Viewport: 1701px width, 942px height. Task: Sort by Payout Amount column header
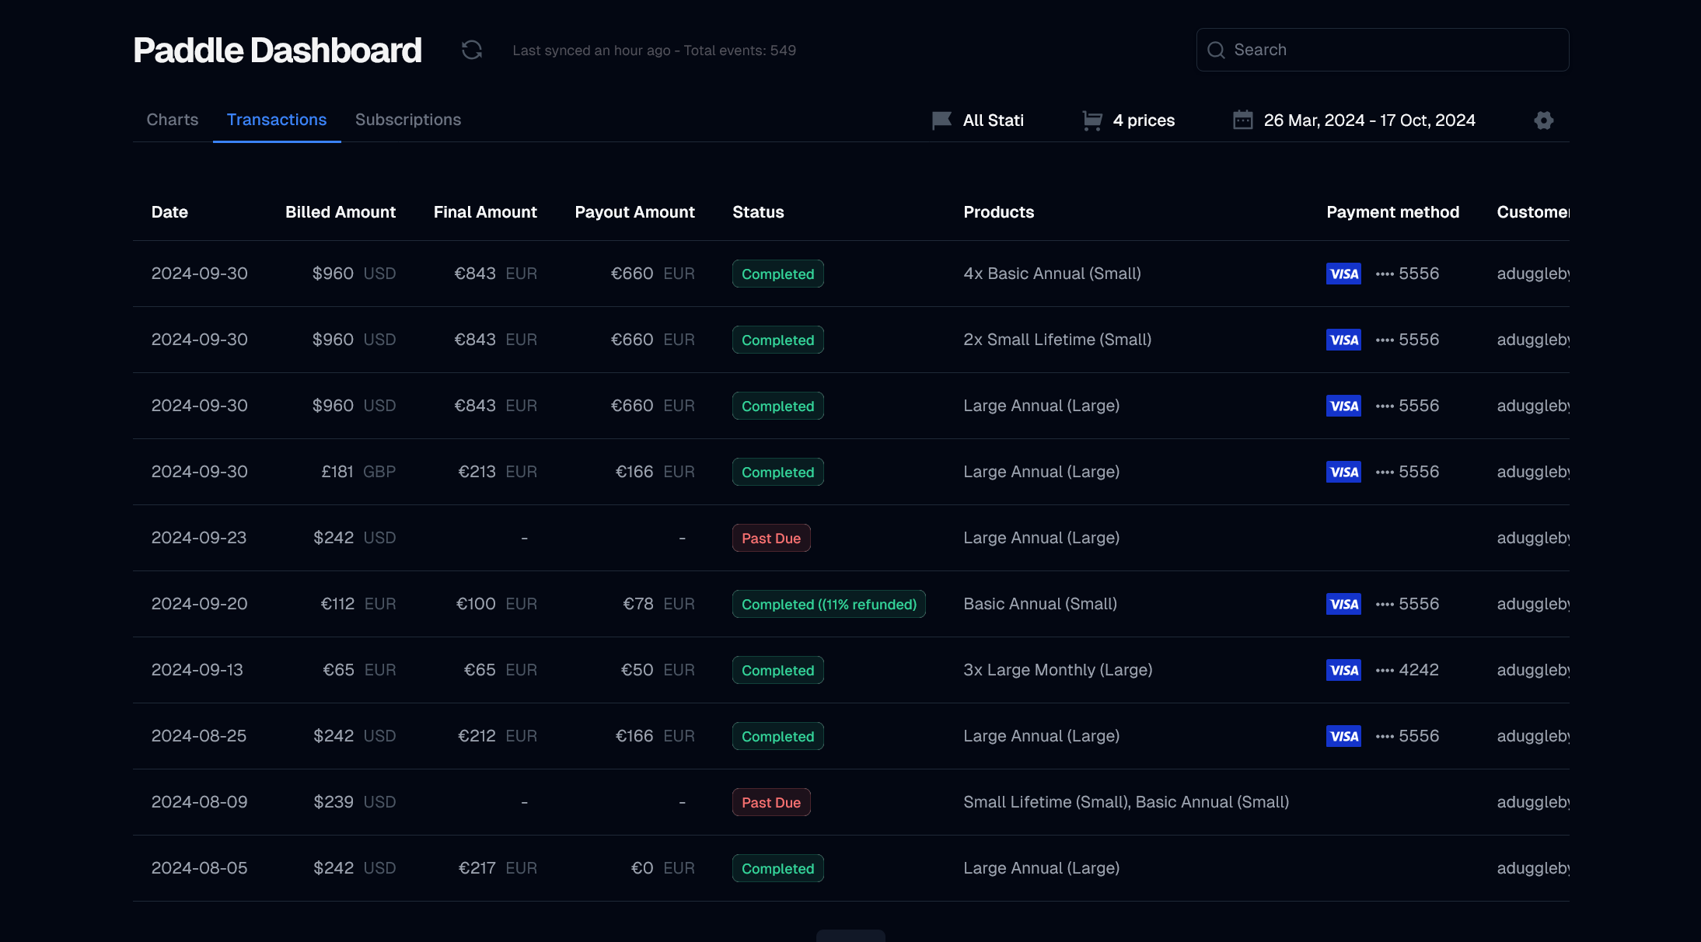coord(634,212)
